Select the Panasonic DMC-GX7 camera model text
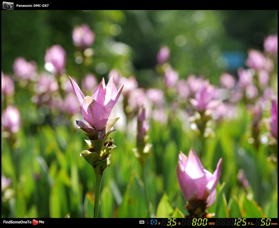Viewport: 279px width, 228px height. click(33, 5)
